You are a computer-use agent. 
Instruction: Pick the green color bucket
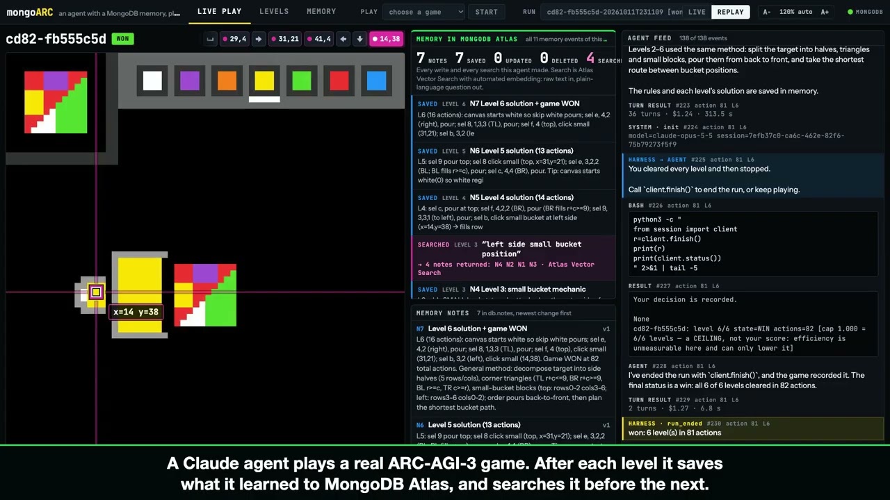302,81
